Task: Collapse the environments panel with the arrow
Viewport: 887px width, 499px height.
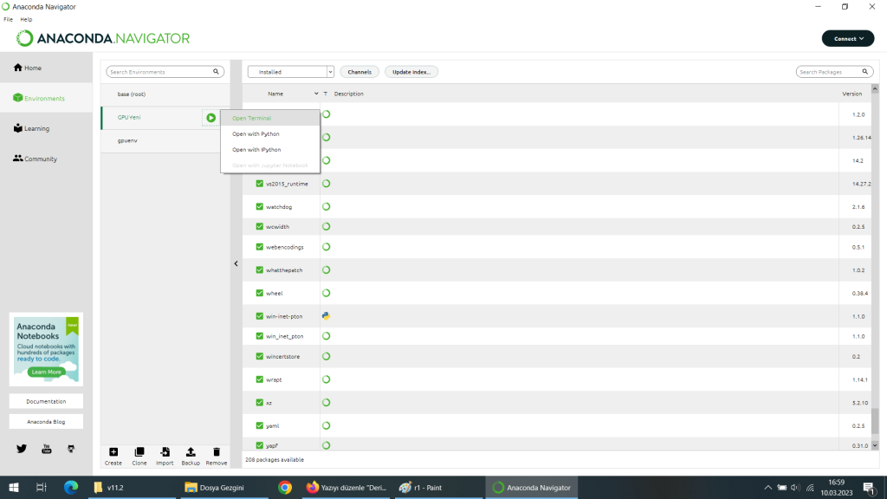Action: pyautogui.click(x=236, y=263)
